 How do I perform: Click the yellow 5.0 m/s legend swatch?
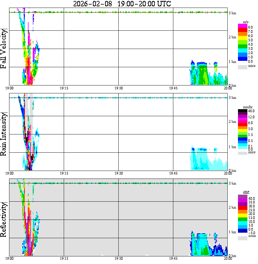(243, 38)
